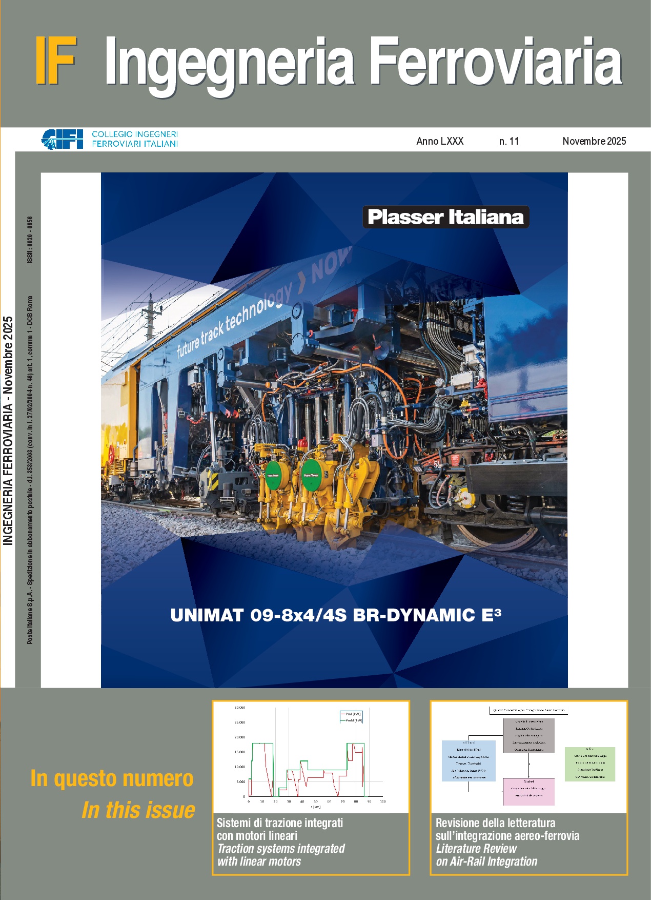Viewport: 651px width, 900px height.
Task: Click the Anno LXXX label
Action: coord(440,141)
